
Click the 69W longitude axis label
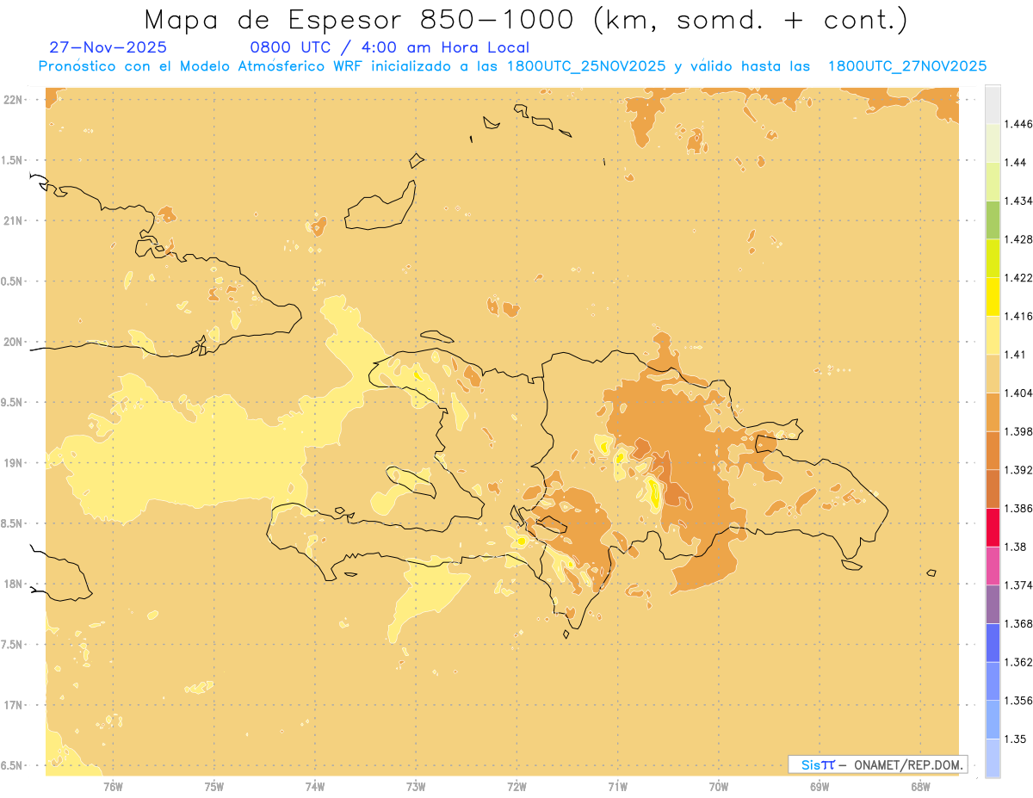click(820, 786)
